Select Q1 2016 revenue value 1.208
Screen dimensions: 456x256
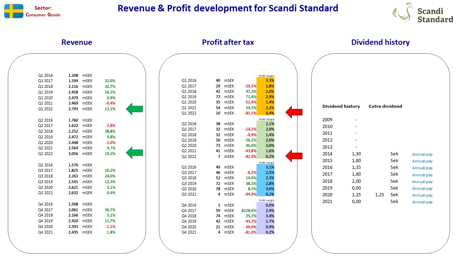pyautogui.click(x=73, y=75)
